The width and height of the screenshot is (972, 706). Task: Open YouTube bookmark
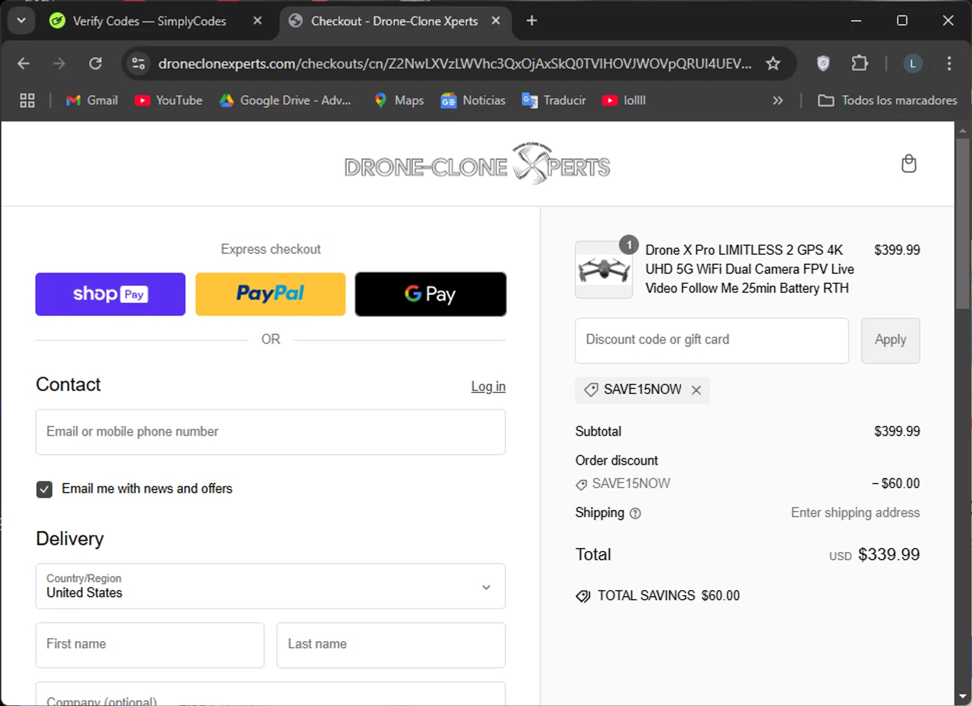[x=168, y=100]
